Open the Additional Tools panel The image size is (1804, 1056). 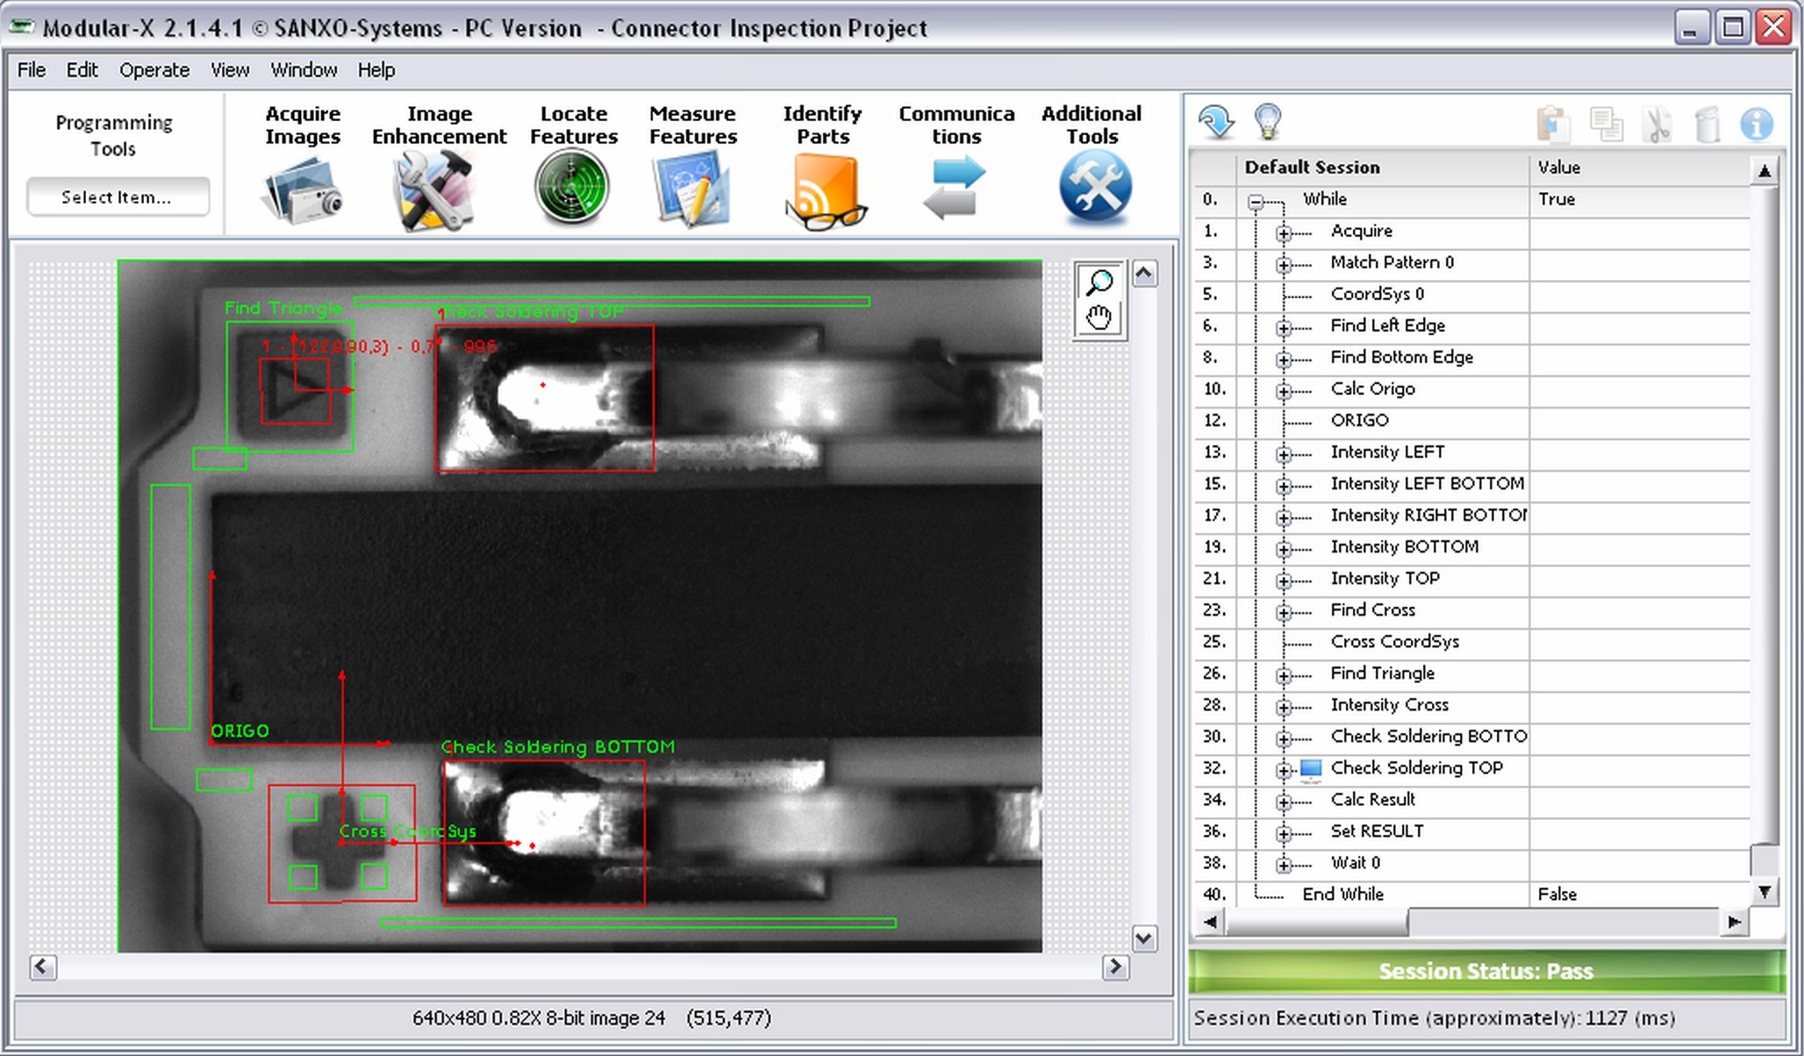pos(1094,187)
